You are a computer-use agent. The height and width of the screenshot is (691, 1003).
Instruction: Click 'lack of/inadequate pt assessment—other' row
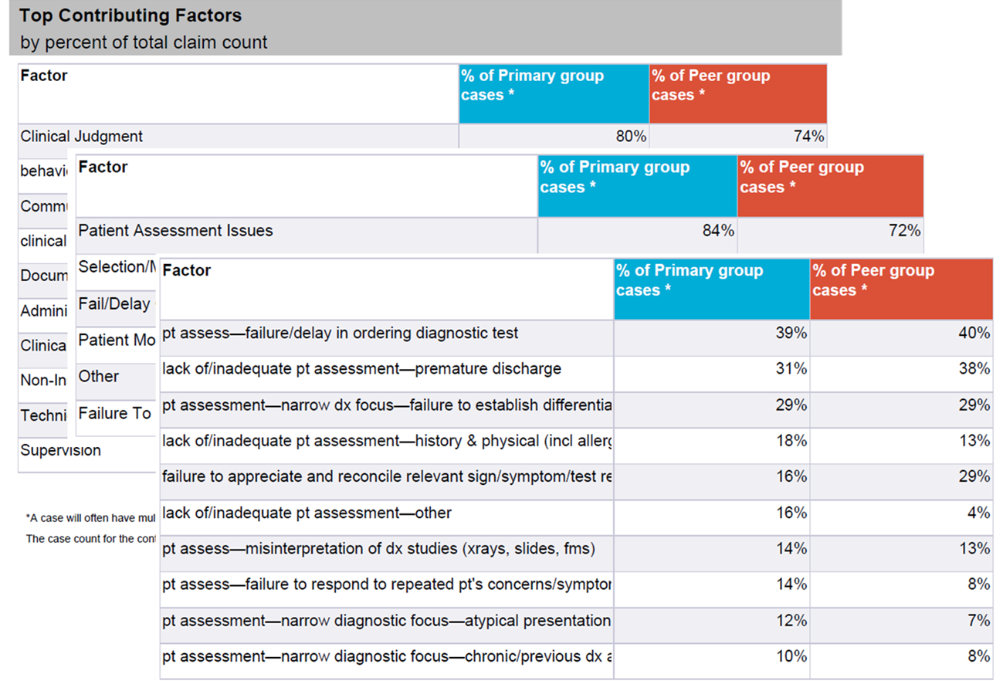[307, 513]
